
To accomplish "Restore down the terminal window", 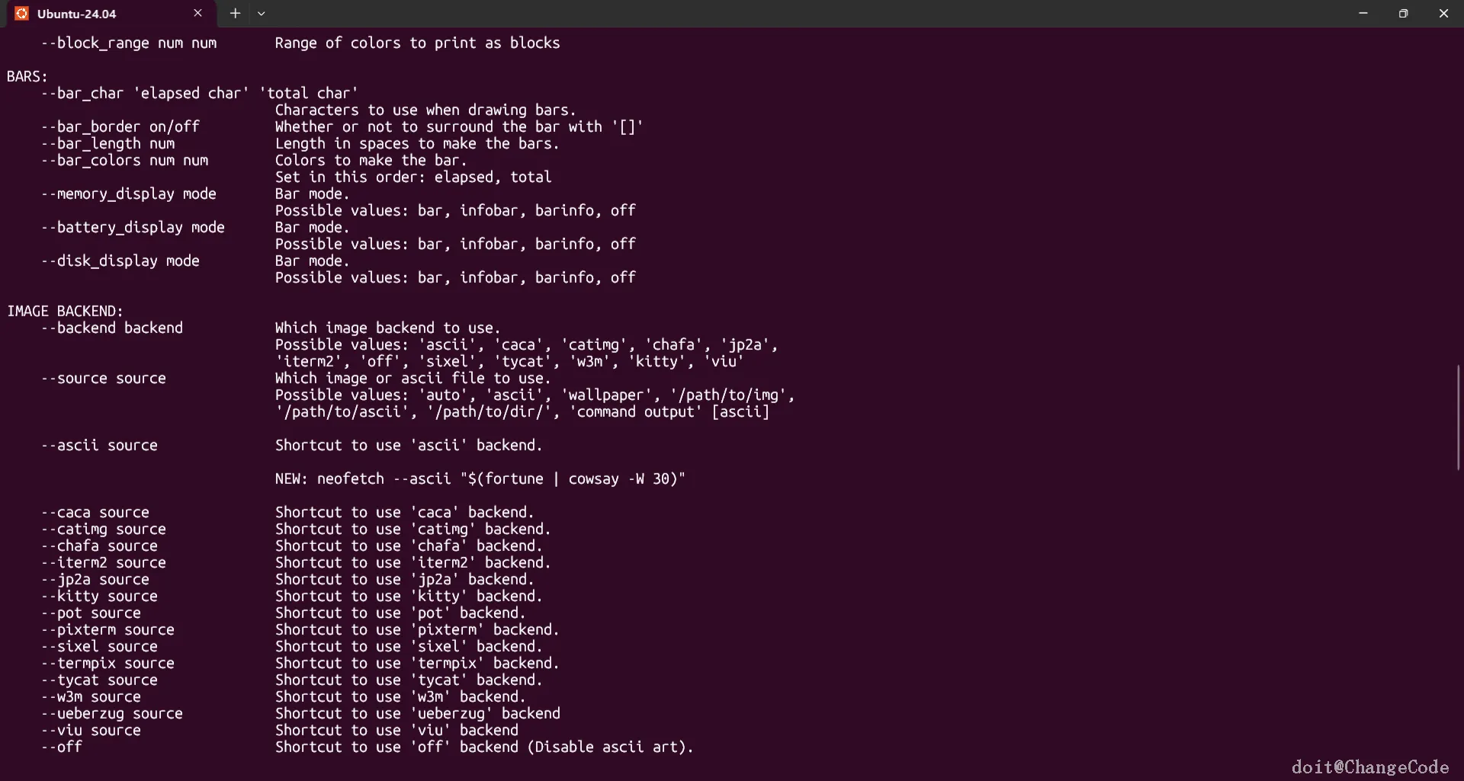I will pyautogui.click(x=1403, y=14).
